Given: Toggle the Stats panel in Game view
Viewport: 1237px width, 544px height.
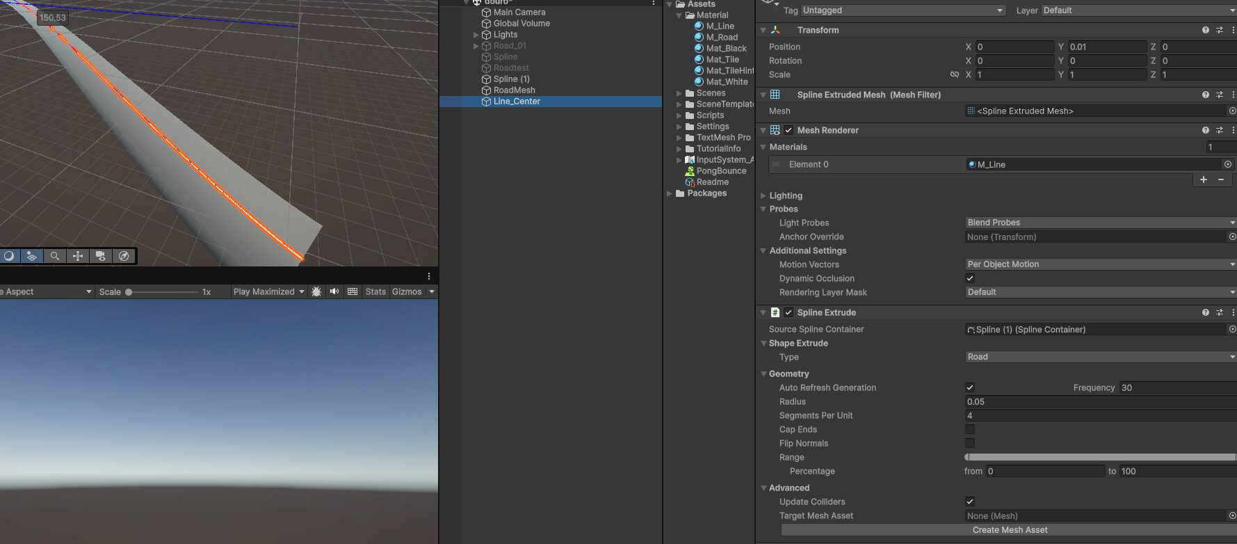Looking at the screenshot, I should 375,291.
